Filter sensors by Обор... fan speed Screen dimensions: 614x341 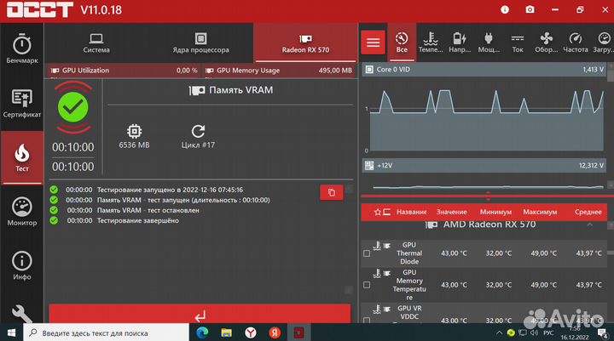point(547,43)
